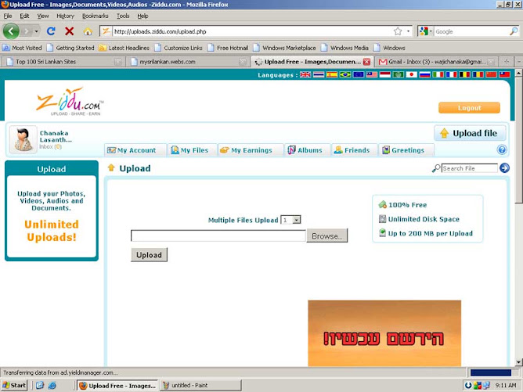Select the Malaysia language flag
This screenshot has width=523, height=392.
pos(372,74)
